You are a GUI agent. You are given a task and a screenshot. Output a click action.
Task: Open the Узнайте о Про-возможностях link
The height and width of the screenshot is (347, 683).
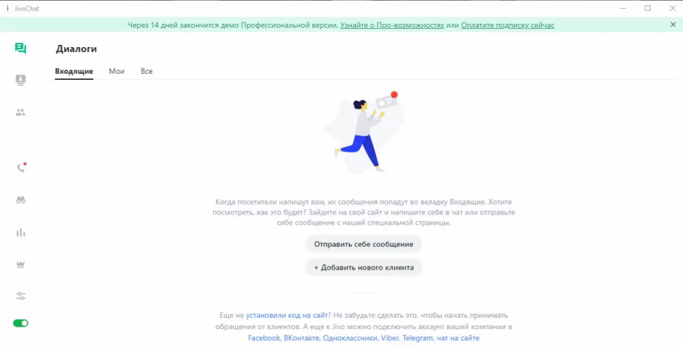[392, 25]
